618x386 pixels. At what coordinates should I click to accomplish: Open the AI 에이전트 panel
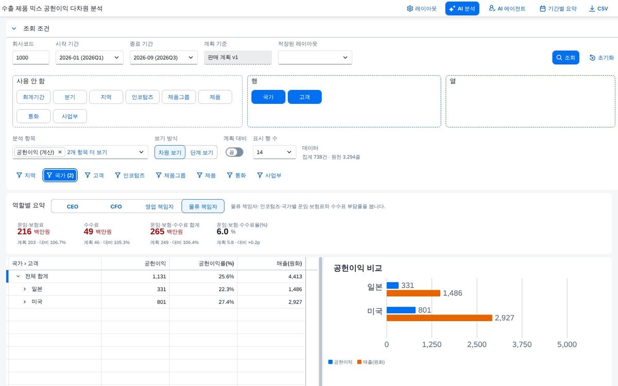[x=507, y=9]
